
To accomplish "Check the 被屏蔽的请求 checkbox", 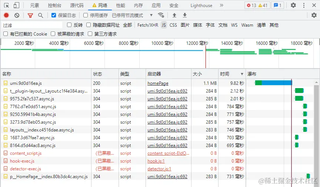I will pyautogui.click(x=53, y=34).
